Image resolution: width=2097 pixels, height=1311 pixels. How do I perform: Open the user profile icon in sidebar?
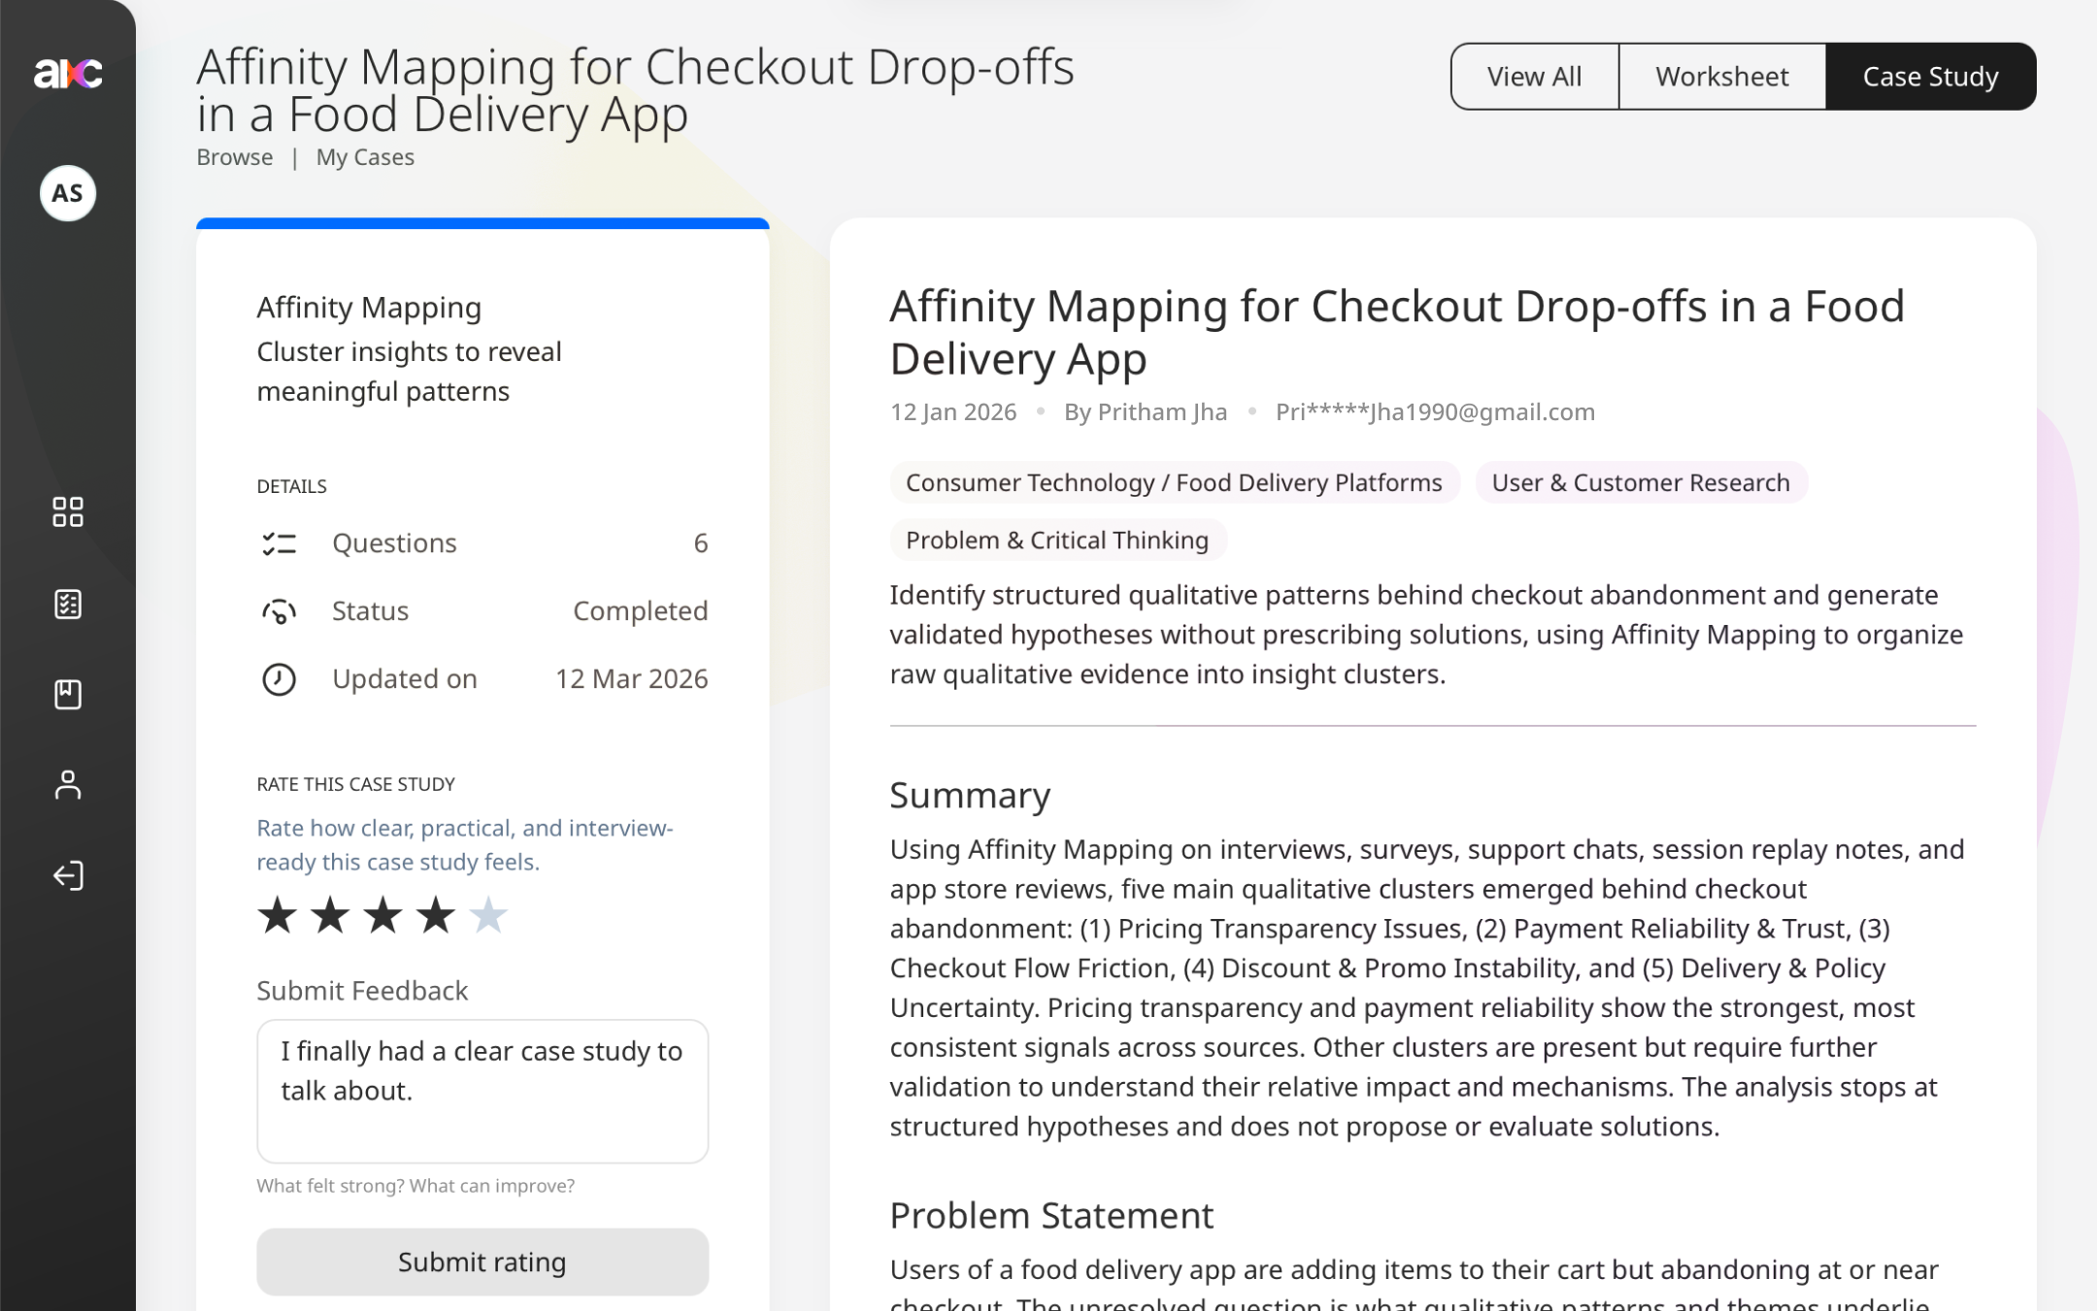coord(68,784)
